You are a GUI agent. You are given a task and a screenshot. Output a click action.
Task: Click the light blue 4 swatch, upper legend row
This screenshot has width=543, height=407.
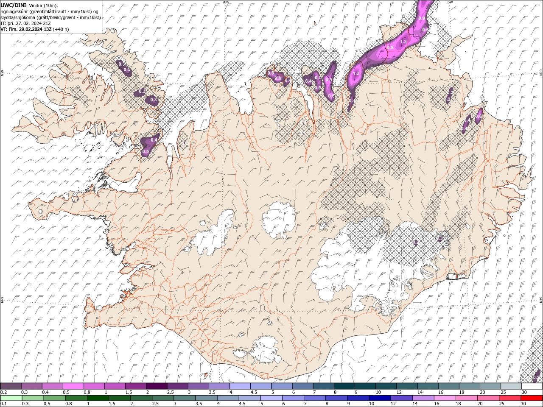click(x=240, y=386)
